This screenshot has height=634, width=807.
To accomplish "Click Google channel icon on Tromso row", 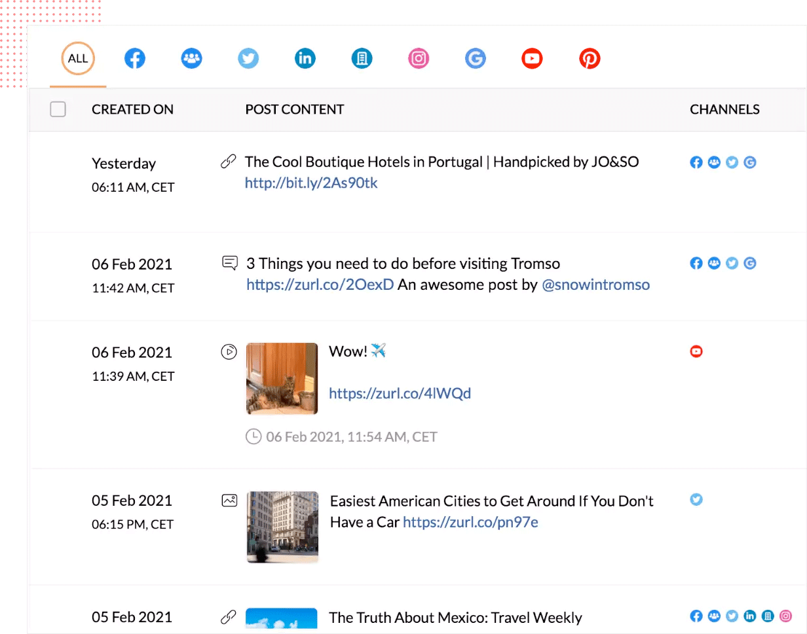I will coord(750,263).
